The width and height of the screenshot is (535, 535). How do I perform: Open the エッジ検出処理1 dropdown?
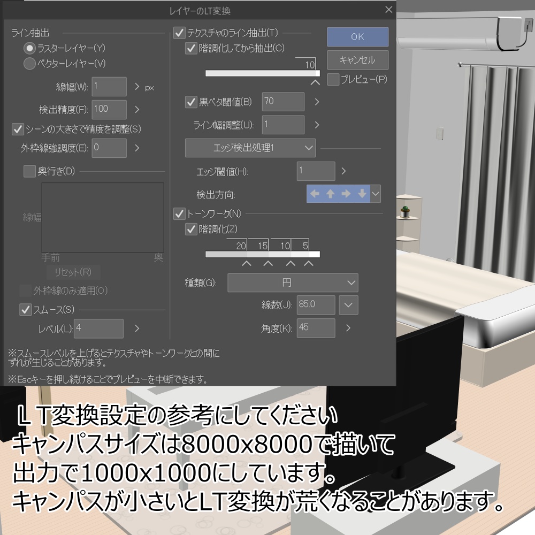(250, 148)
